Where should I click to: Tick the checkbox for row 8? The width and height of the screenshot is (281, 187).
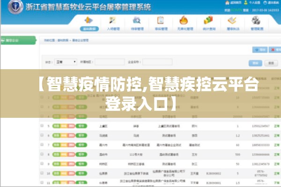click(x=42, y=154)
